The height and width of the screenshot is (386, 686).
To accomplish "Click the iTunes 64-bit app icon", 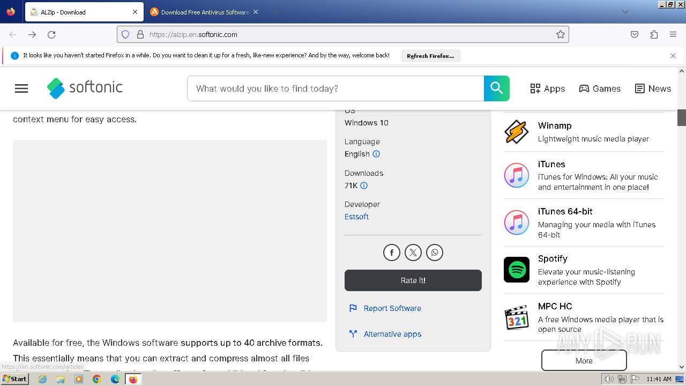I will (517, 222).
